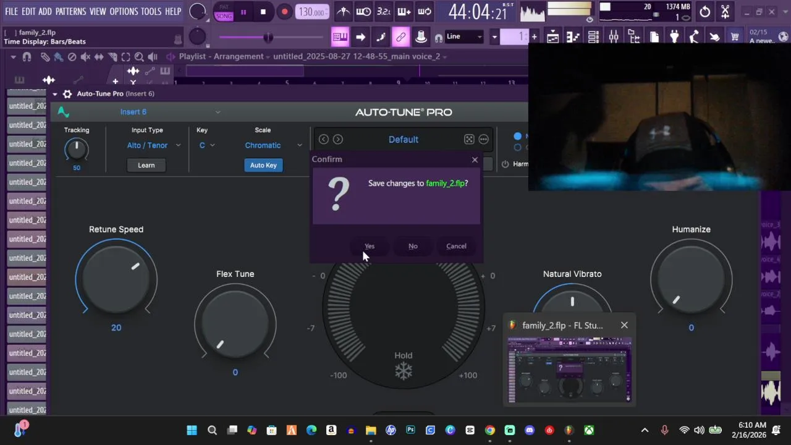Viewport: 791px width, 445px height.
Task: Open undo history circular arrow icon
Action: click(x=705, y=12)
